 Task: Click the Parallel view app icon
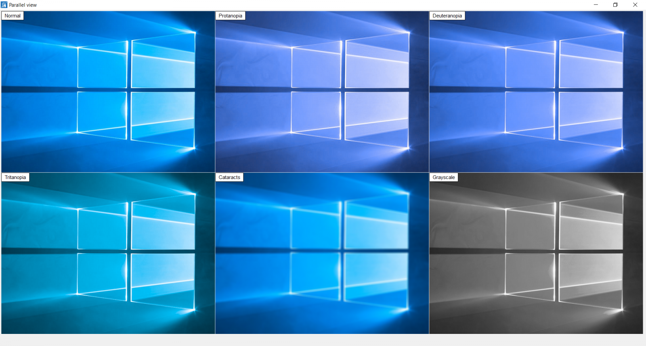[4, 5]
